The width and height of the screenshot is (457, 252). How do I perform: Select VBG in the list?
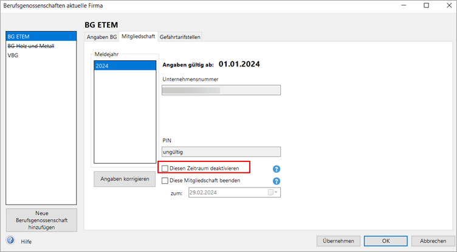41,55
